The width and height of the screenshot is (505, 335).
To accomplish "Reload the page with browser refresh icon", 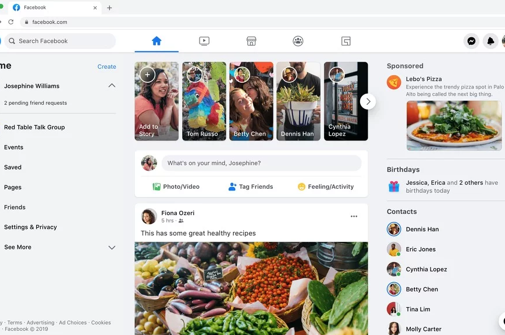I will (x=10, y=22).
